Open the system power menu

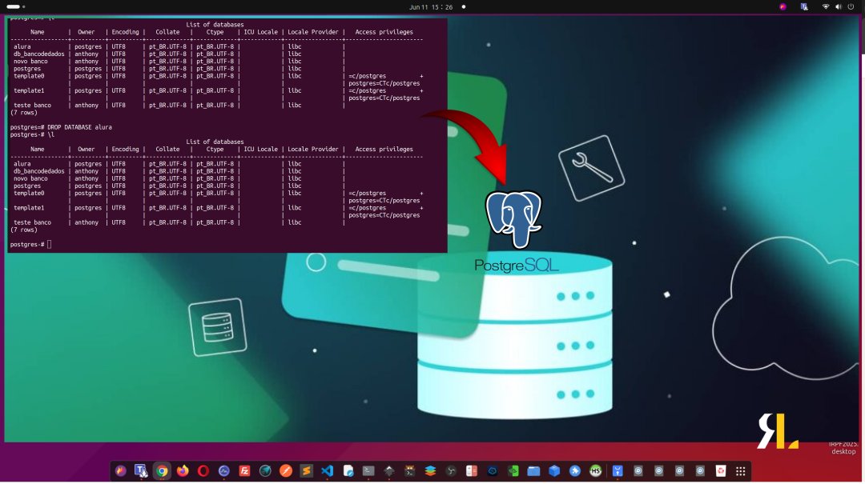pyautogui.click(x=851, y=6)
